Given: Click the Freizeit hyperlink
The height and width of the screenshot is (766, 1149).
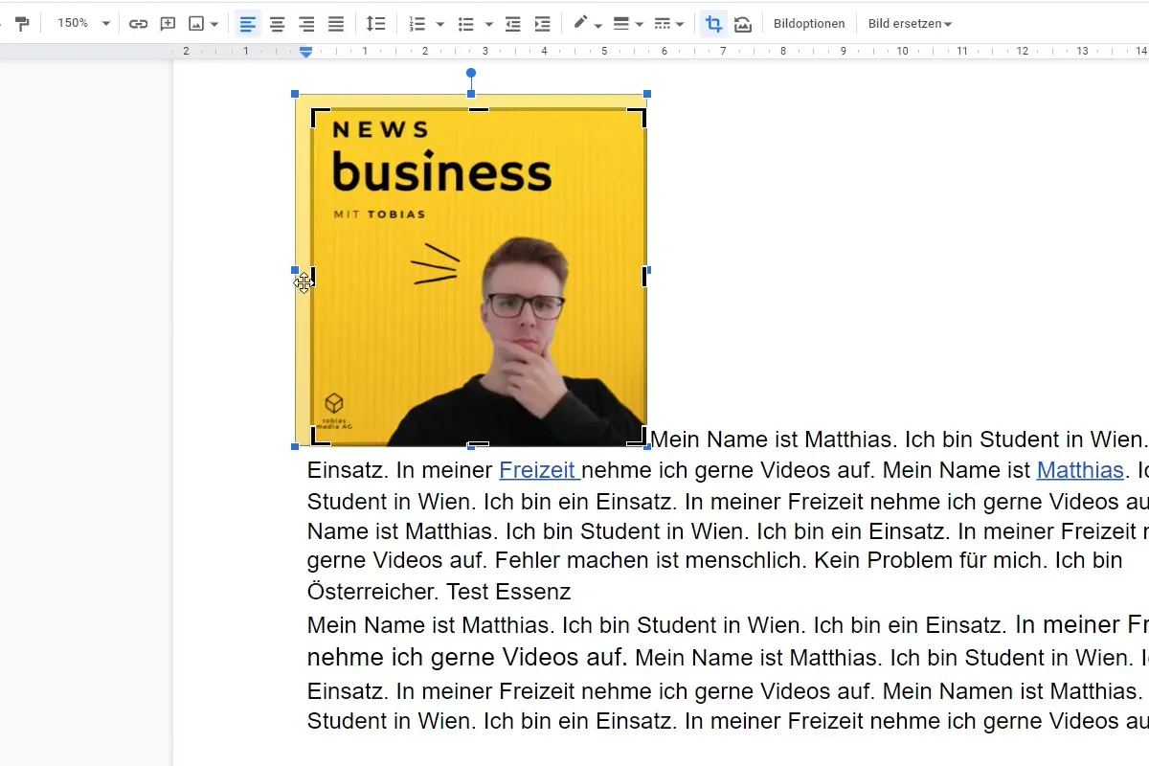Looking at the screenshot, I should [x=539, y=470].
